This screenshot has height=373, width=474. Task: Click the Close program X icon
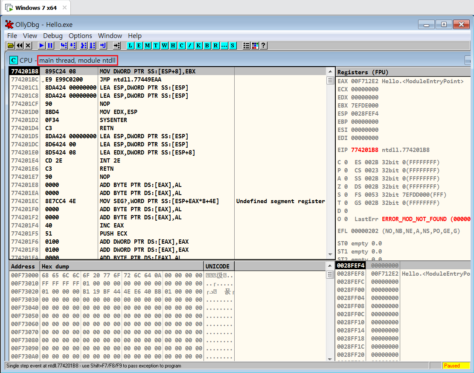click(x=28, y=46)
